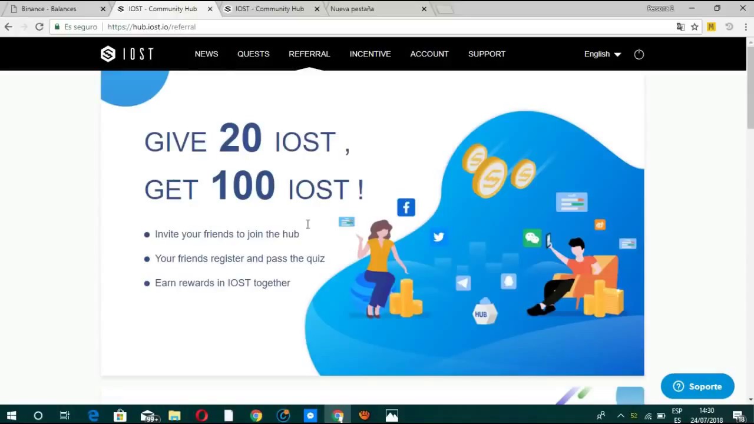
Task: Open Task View in the taskbar
Action: pyautogui.click(x=65, y=416)
